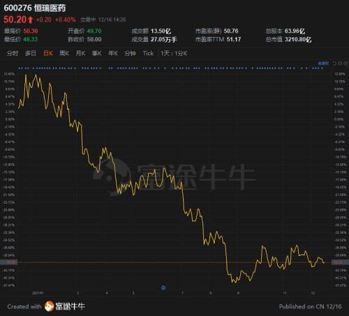Click the turnover value 13.50亿
Viewport: 349px width, 316px height.
(161, 31)
